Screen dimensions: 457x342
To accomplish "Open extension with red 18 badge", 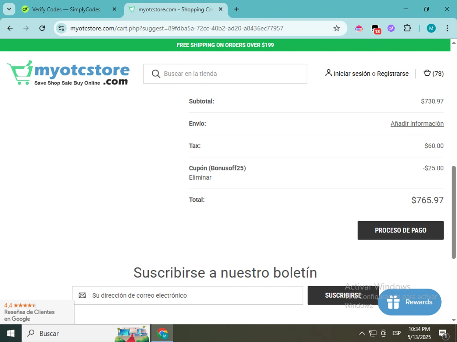I will [x=376, y=29].
